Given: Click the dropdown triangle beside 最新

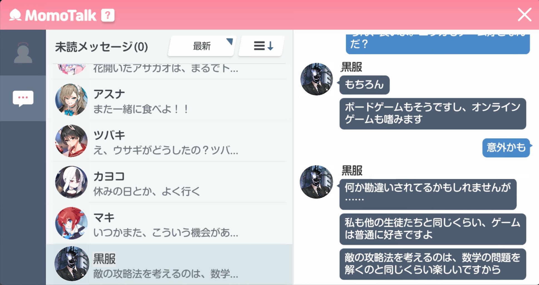Looking at the screenshot, I should tap(229, 41).
